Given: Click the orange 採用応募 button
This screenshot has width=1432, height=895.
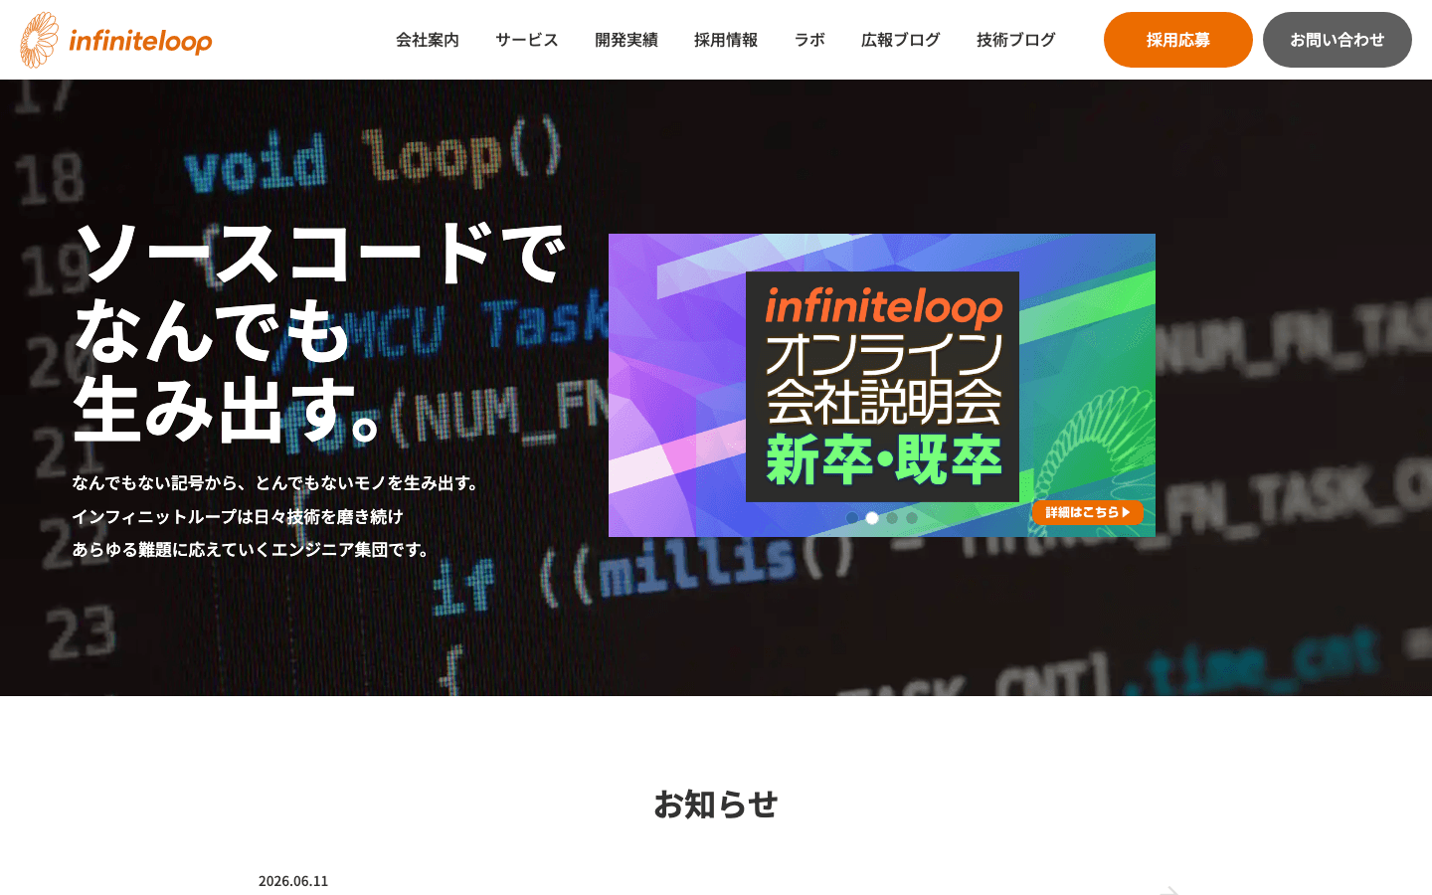Looking at the screenshot, I should click(x=1178, y=40).
